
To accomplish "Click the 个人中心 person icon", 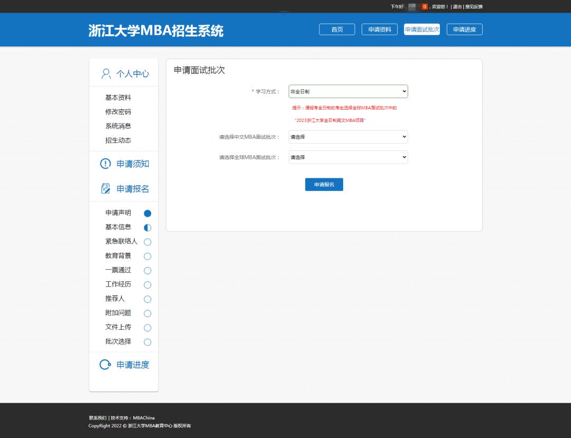I will (x=105, y=74).
